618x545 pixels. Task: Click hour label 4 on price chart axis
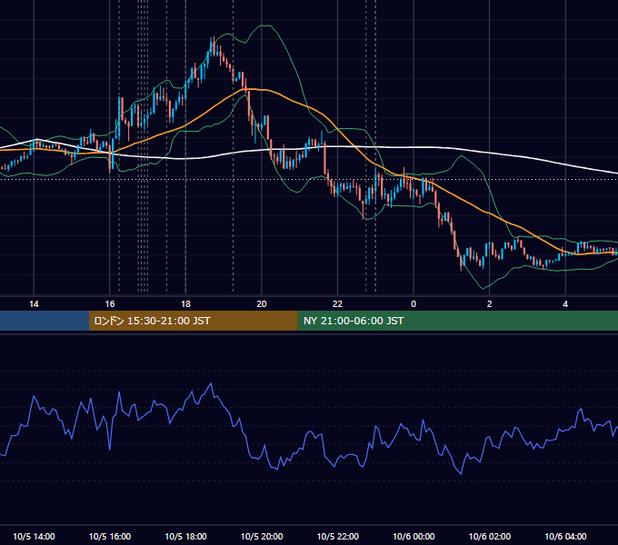(565, 304)
